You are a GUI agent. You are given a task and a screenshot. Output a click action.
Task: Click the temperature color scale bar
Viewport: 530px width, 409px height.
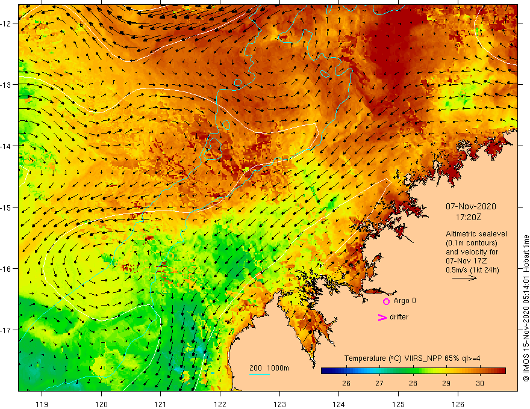pos(413,371)
